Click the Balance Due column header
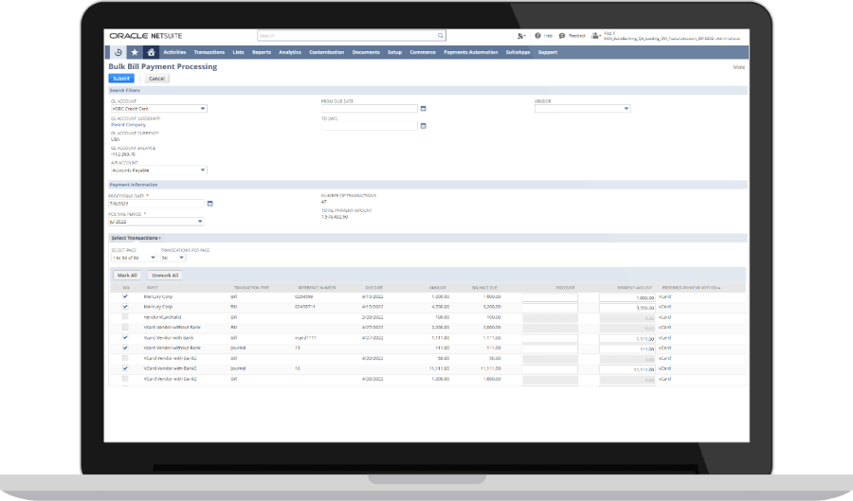 484,288
